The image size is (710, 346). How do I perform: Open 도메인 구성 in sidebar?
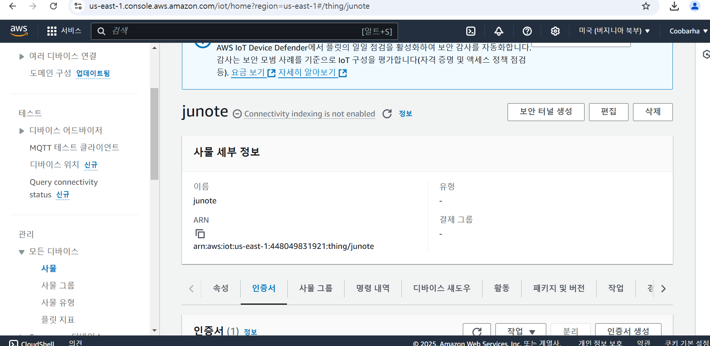pos(50,73)
